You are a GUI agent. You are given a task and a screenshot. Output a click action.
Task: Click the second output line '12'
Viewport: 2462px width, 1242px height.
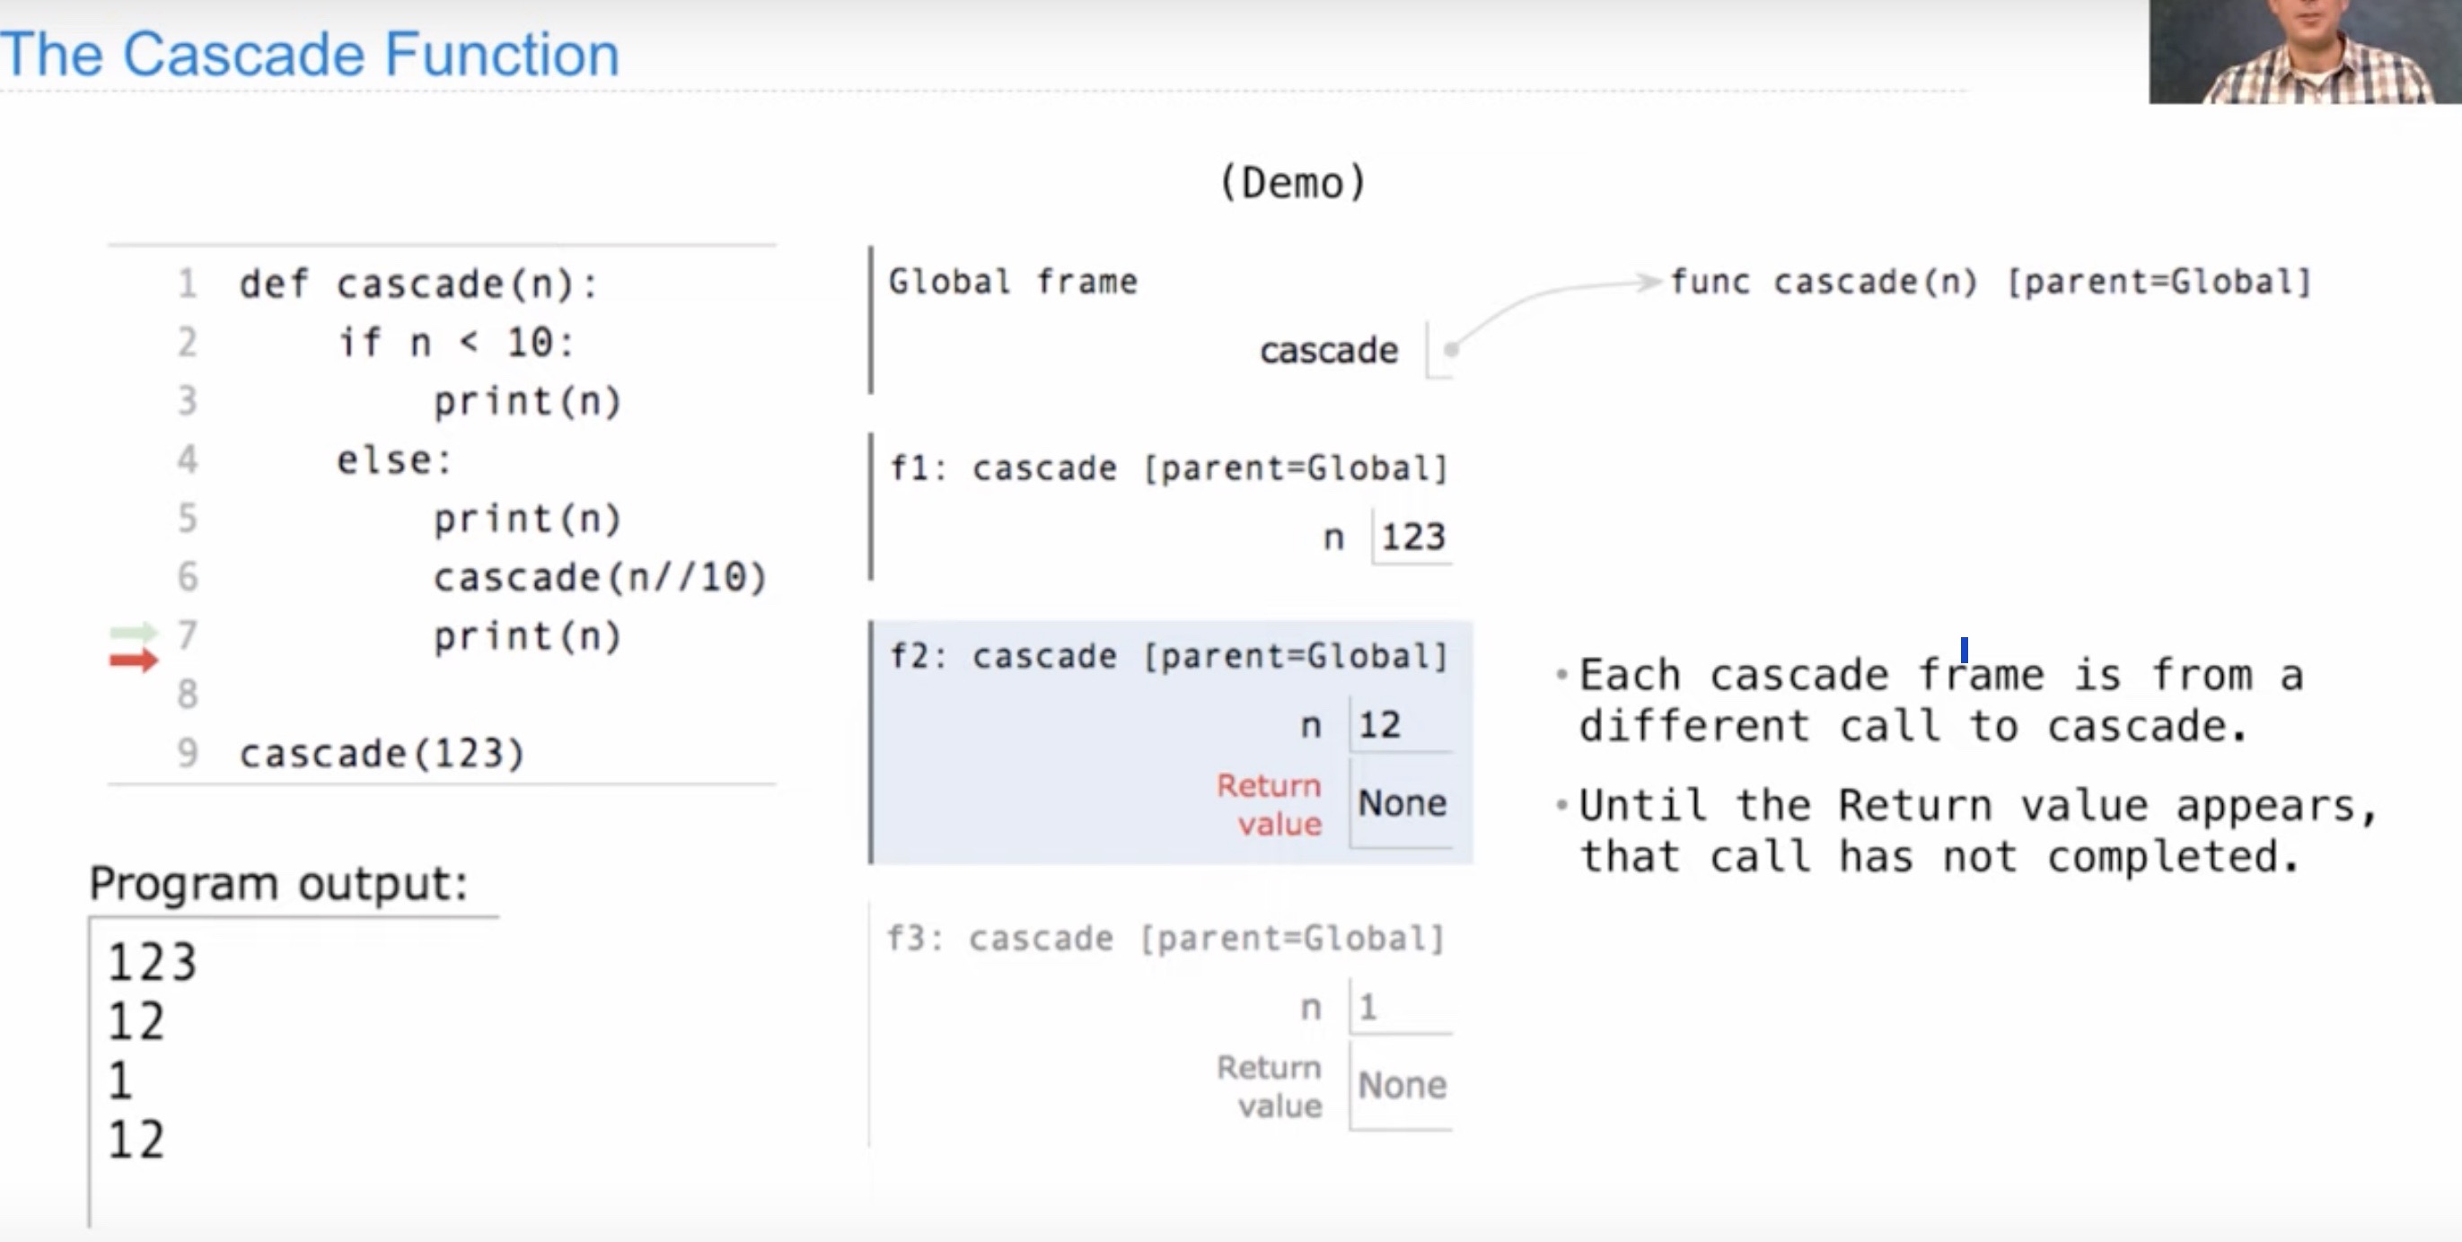[136, 1021]
